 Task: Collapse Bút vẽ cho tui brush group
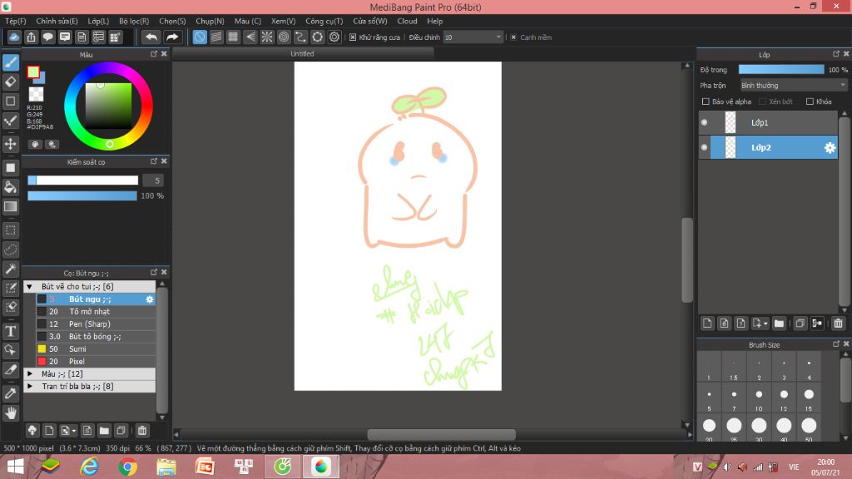29,287
